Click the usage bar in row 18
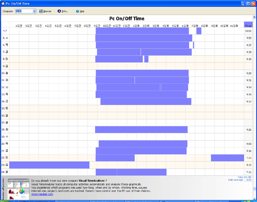Viewport: 257px width, 202px height. 141,129
